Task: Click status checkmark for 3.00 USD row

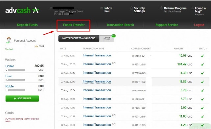Action: point(202,108)
